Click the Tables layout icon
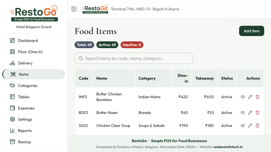The height and width of the screenshot is (152, 271). [12, 97]
